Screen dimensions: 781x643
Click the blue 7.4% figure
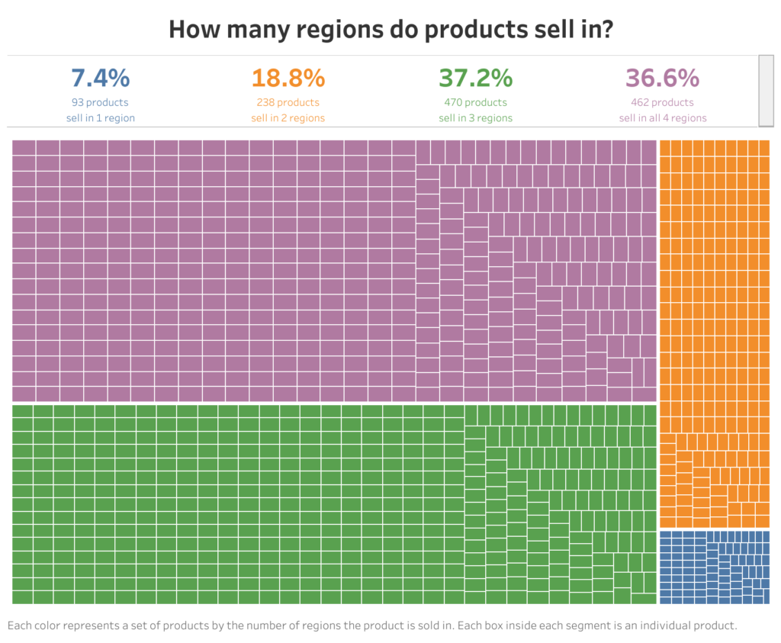click(100, 78)
